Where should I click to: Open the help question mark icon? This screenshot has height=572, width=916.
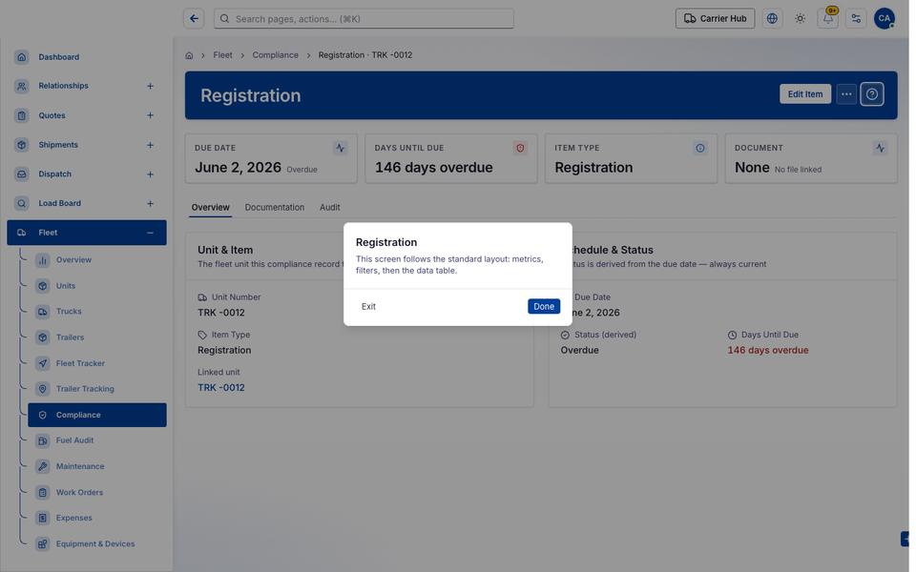click(871, 94)
